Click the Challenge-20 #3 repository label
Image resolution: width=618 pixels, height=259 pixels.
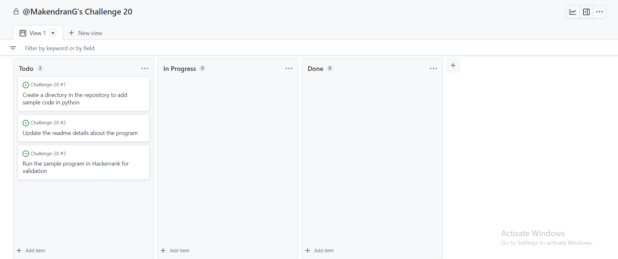pos(48,154)
